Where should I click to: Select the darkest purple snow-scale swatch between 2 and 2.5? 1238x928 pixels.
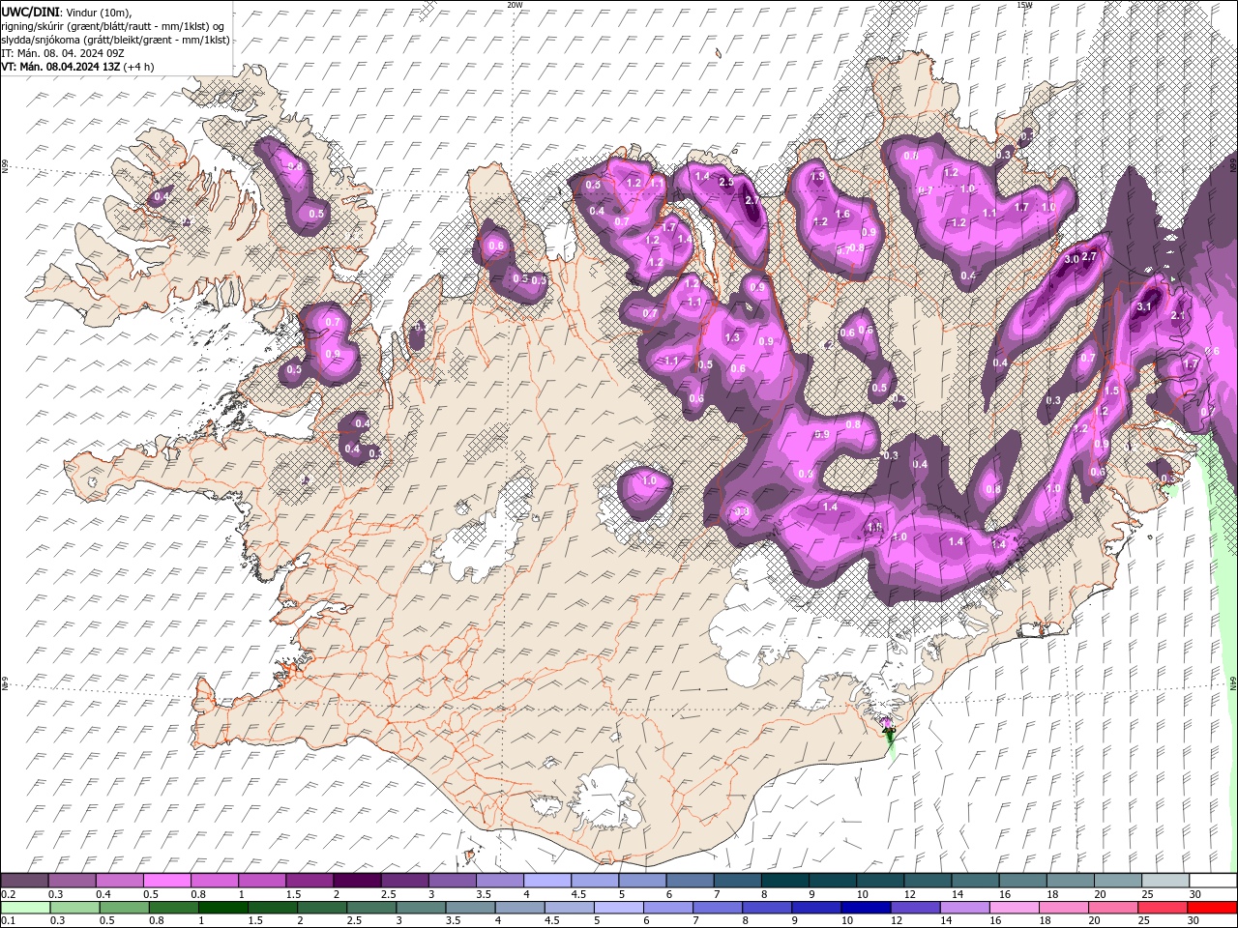pos(356,881)
